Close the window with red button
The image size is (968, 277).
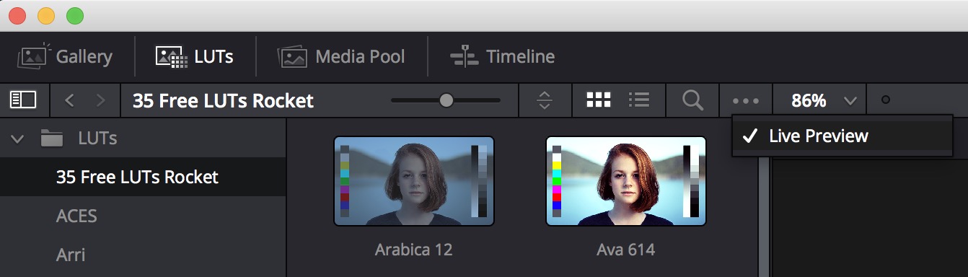point(17,15)
